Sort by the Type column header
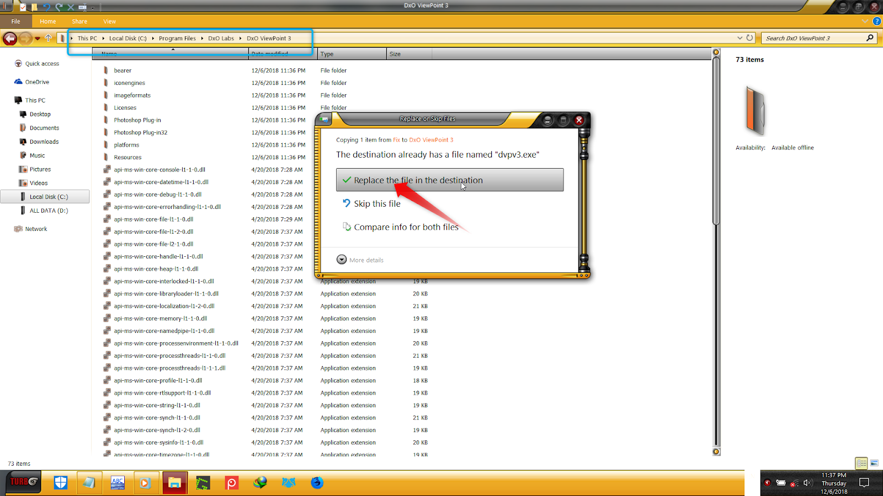The width and height of the screenshot is (883, 496). [x=352, y=54]
